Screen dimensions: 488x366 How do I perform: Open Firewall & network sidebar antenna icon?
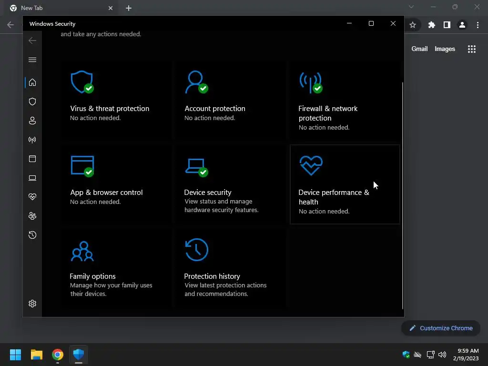pos(32,140)
